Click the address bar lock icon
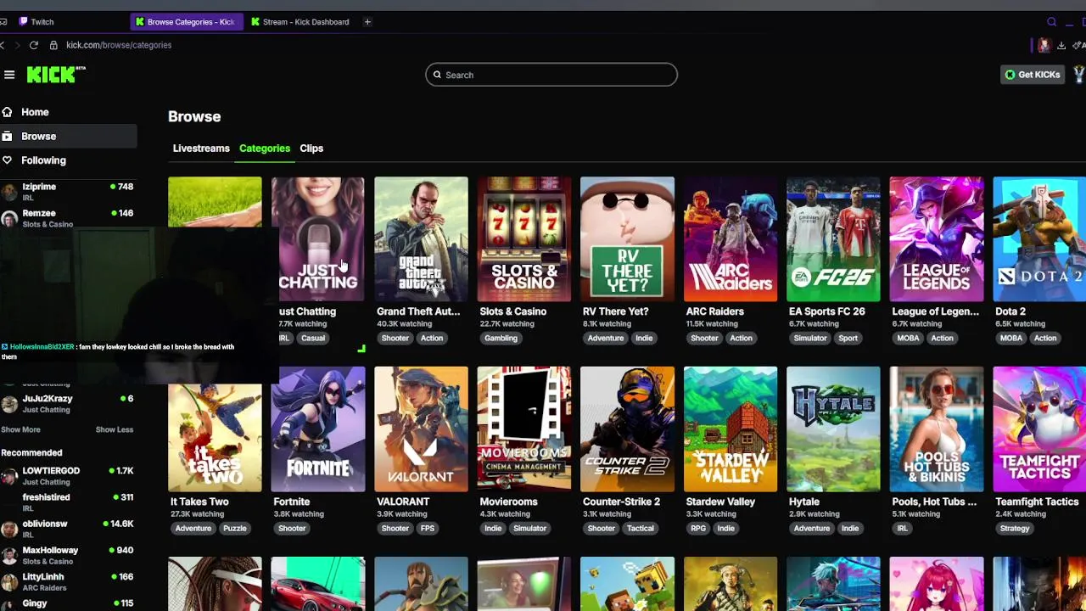Viewport: 1086px width, 611px height. point(53,45)
